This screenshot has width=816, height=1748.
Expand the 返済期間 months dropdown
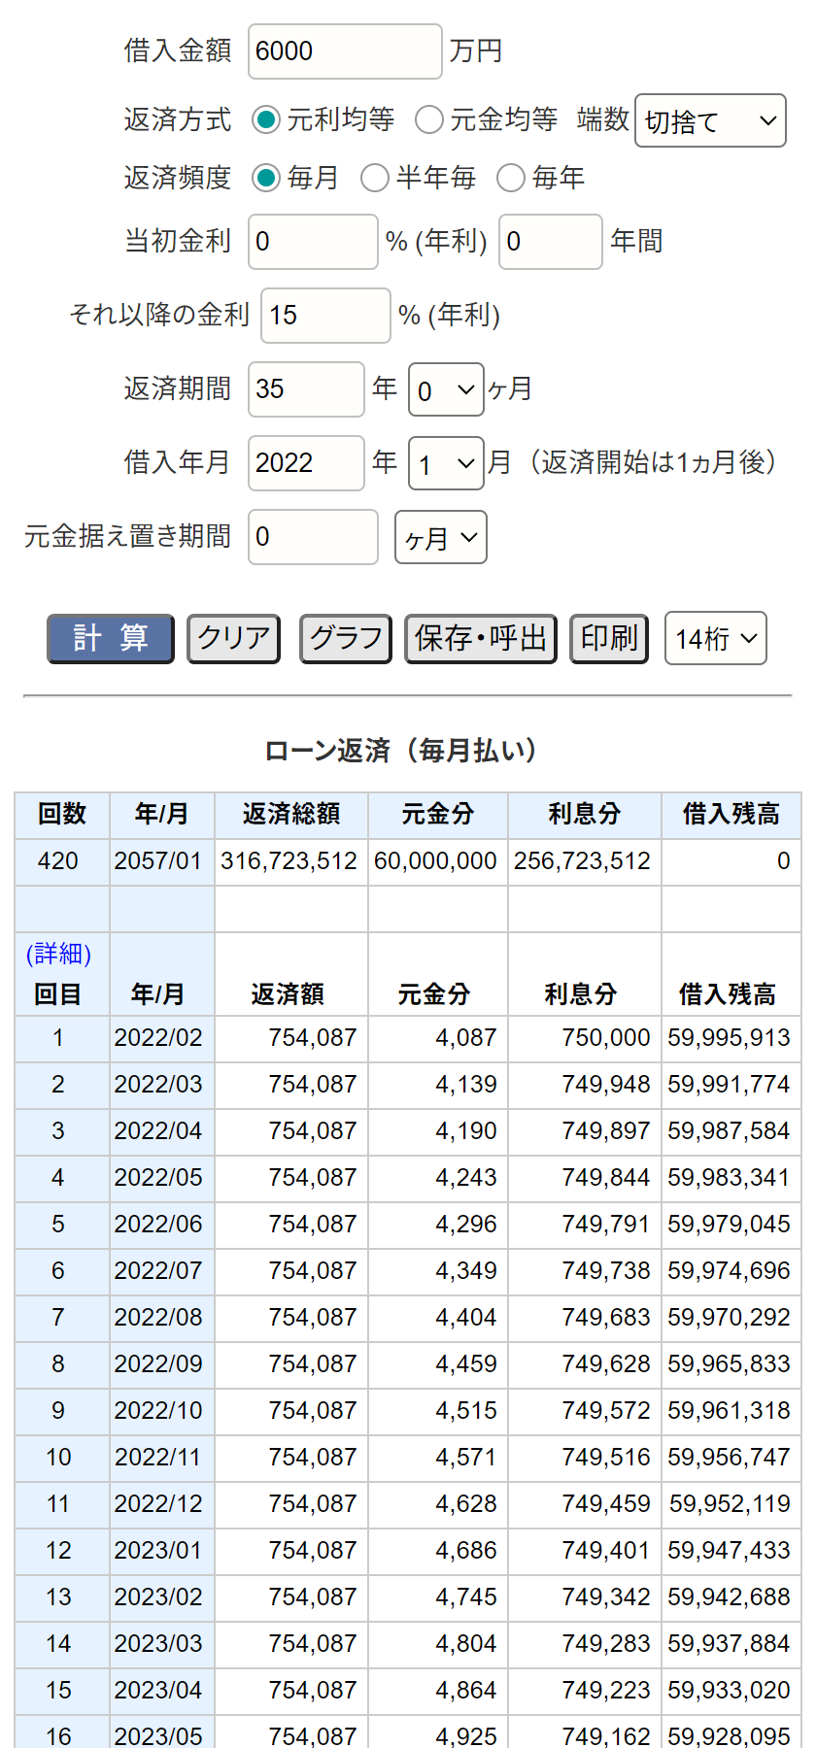pyautogui.click(x=446, y=390)
